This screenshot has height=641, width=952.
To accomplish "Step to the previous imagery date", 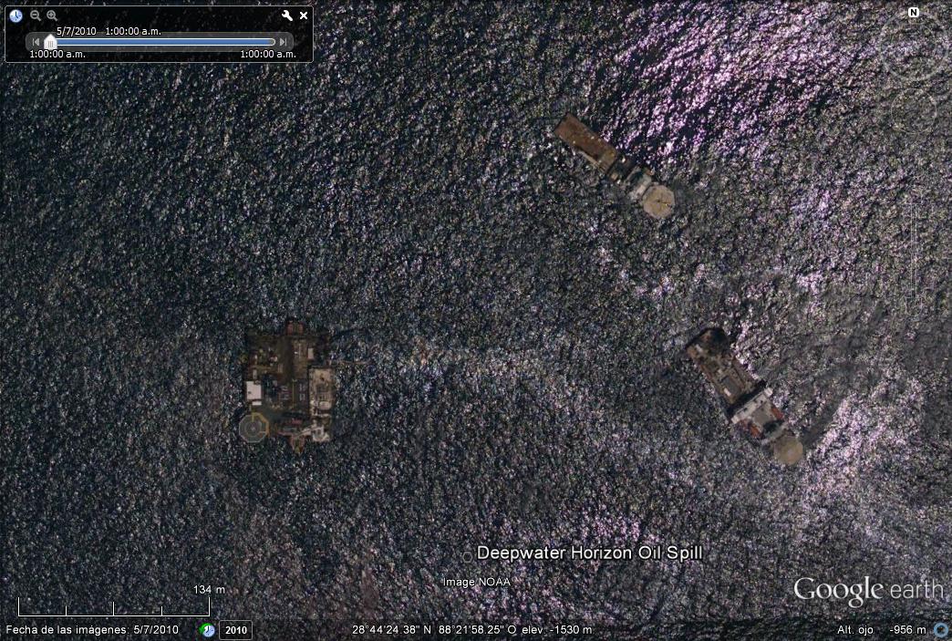I will tap(36, 42).
